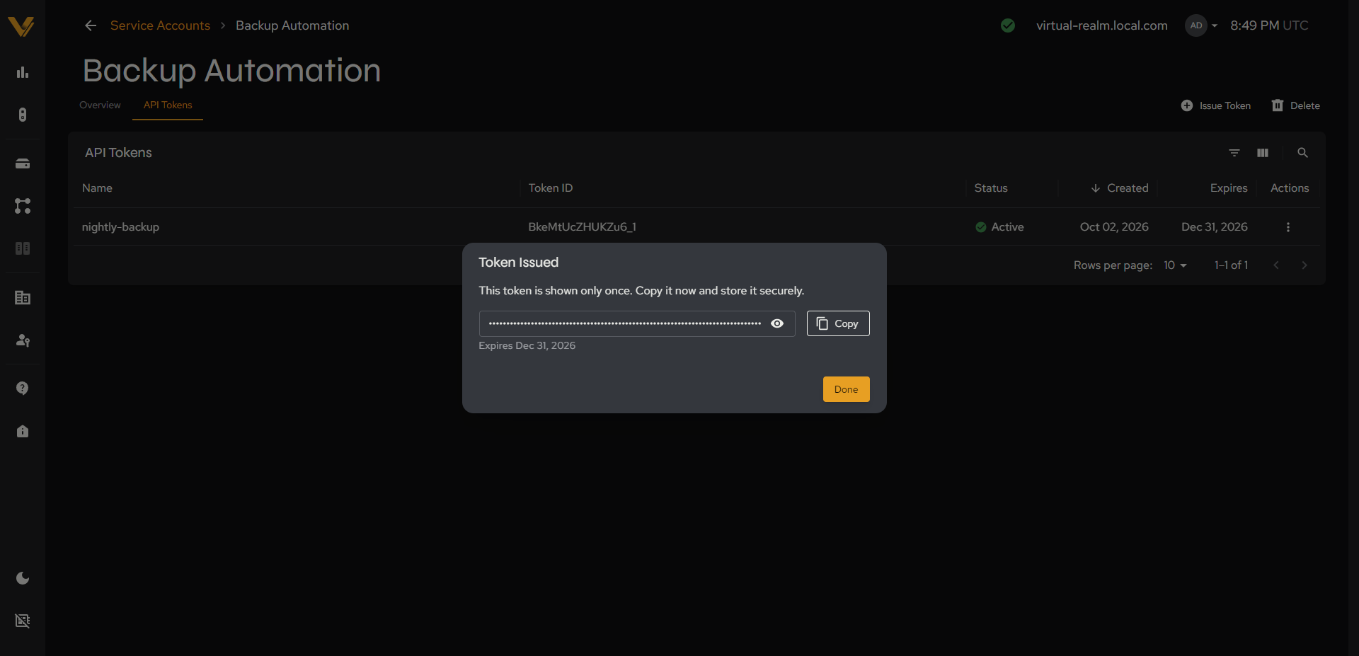Screen dimensions: 1359x656
Task: Go to next page arrow
Action: pos(1304,265)
